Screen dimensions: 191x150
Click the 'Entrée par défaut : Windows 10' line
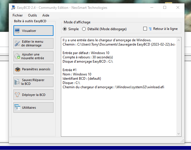coord(86,53)
